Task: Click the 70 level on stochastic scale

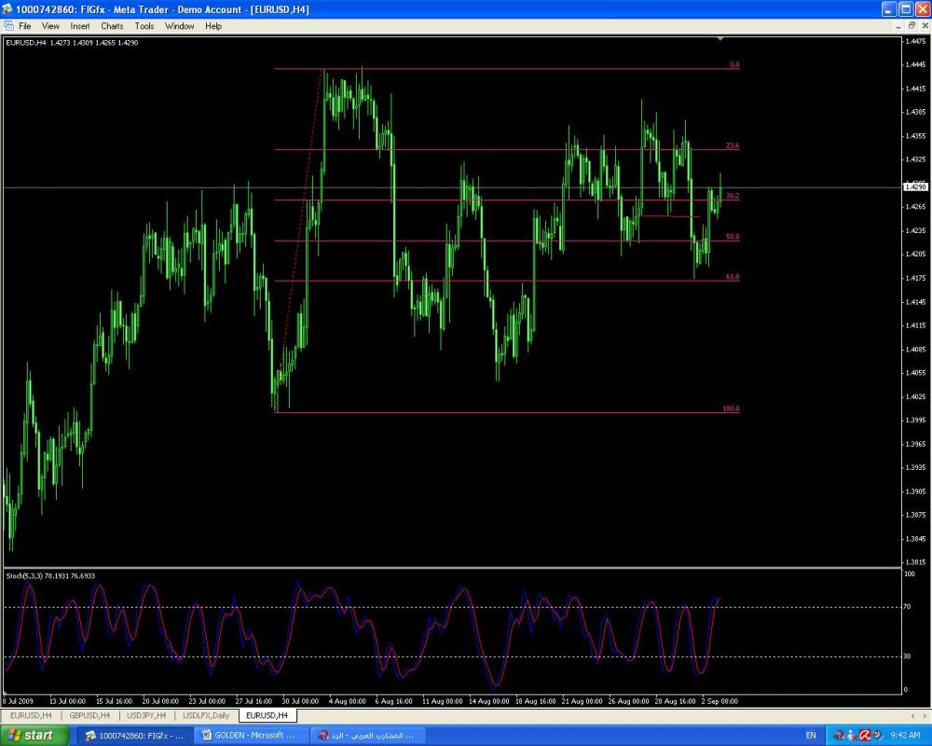Action: (x=907, y=607)
